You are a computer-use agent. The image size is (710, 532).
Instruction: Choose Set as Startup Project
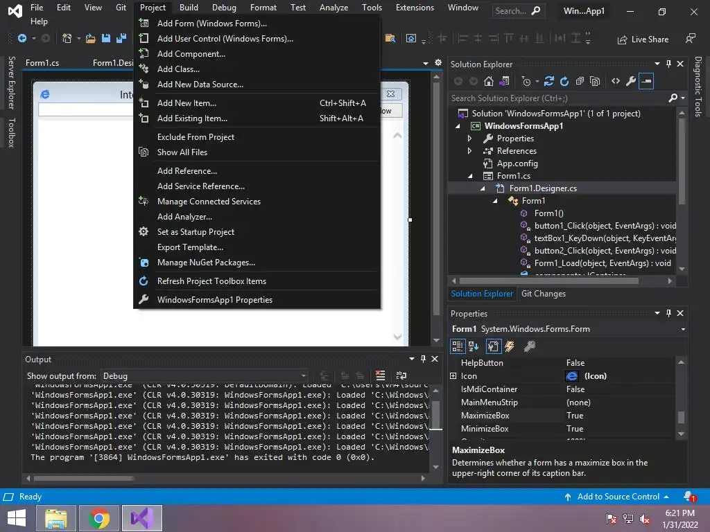click(257, 232)
